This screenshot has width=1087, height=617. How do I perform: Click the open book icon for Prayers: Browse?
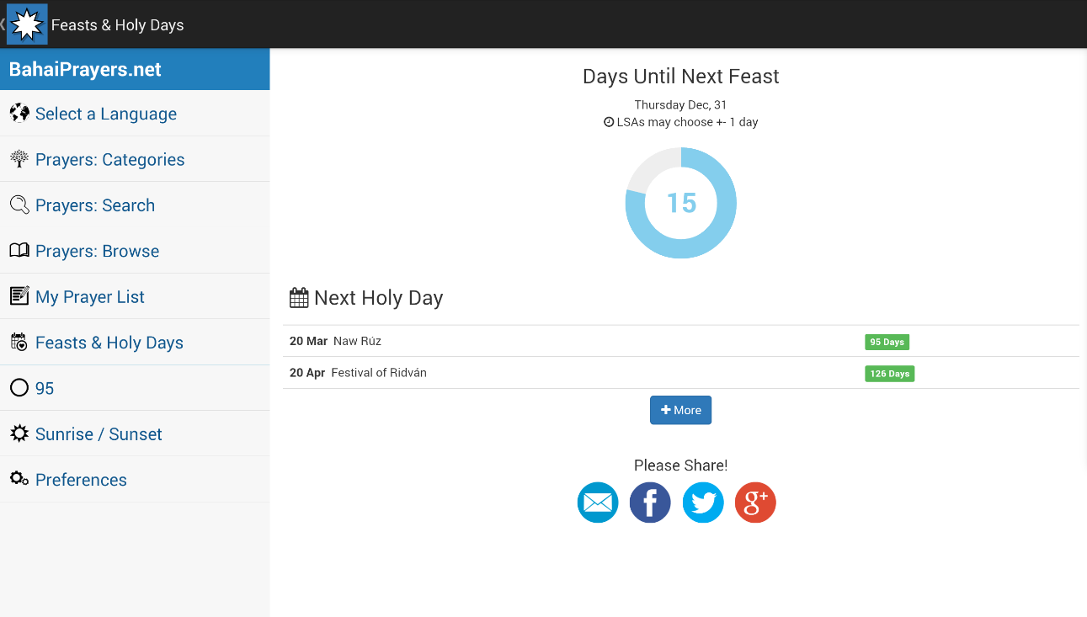coord(19,251)
